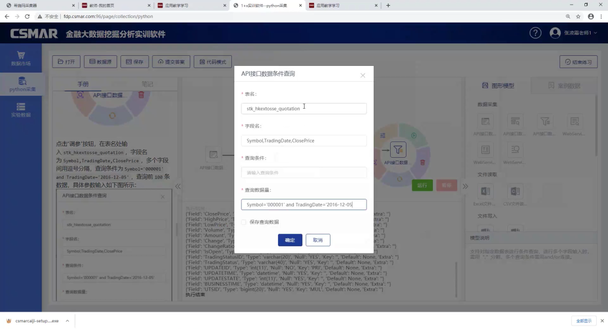Viewport: 608px width, 329px height.
Task: Click the 取消 cancel button
Action: click(x=318, y=240)
